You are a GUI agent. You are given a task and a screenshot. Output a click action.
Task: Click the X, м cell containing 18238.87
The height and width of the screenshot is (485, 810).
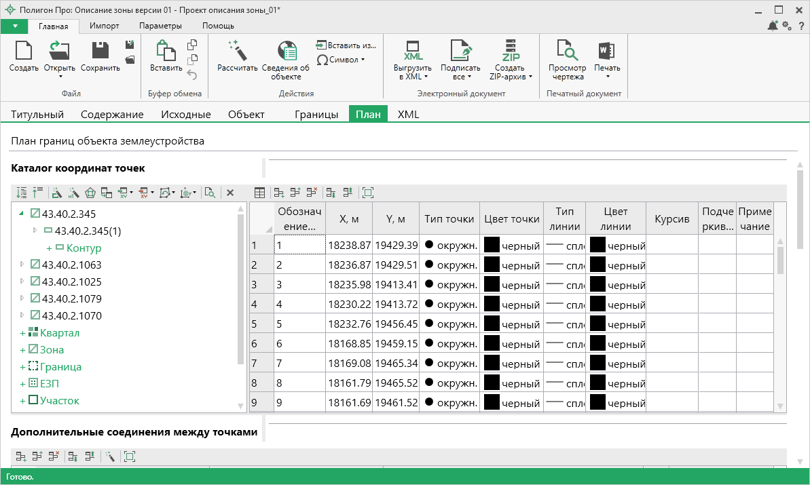pos(349,245)
